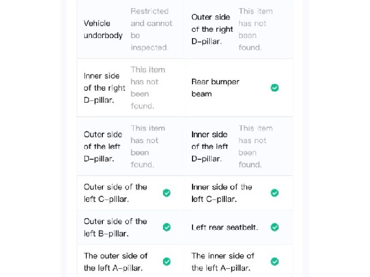
Task: Select Outer side of the right D-pillar label
Action: click(x=212, y=29)
